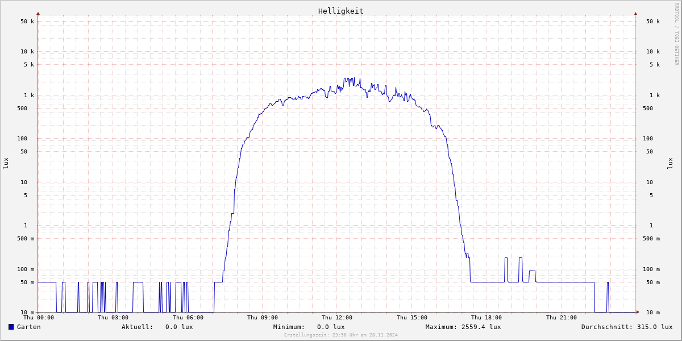The image size is (682, 341).
Task: Click the '50 k' tick on the left axis
Action: [x=27, y=22]
